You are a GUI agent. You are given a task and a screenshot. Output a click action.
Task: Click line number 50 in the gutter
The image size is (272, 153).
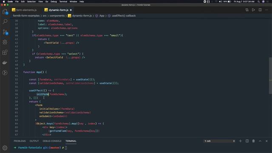coord(16,72)
